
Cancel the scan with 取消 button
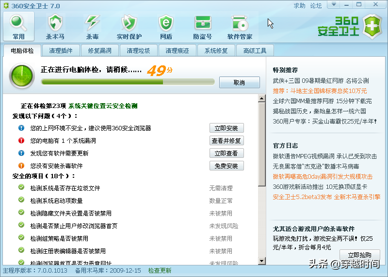click(x=239, y=82)
